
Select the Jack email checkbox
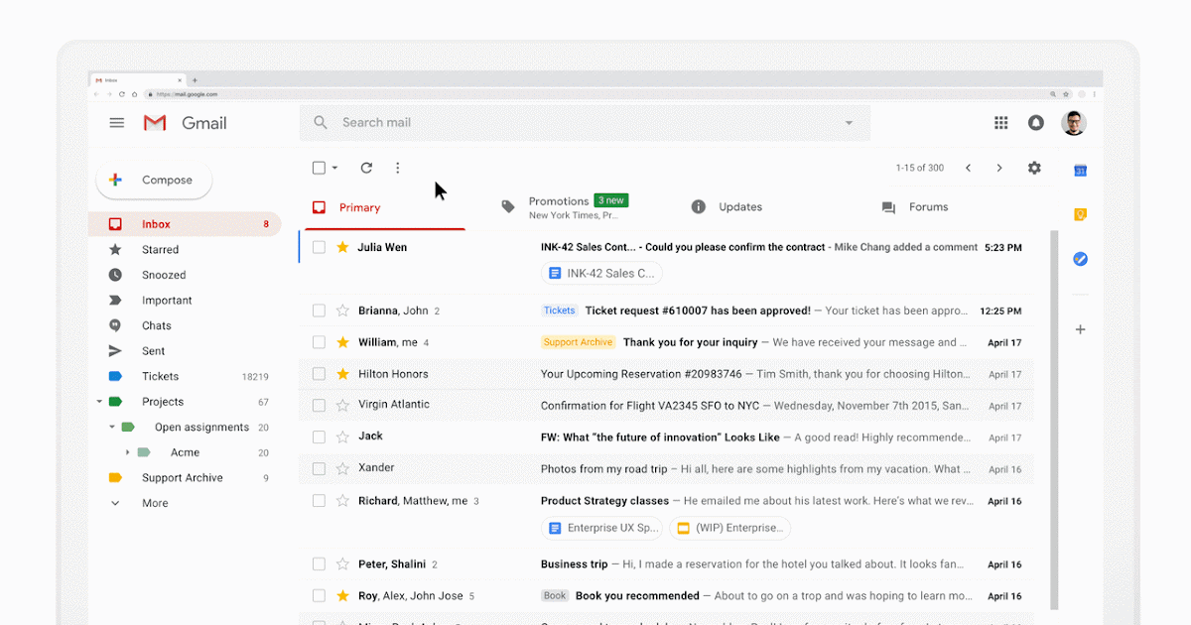pos(319,437)
